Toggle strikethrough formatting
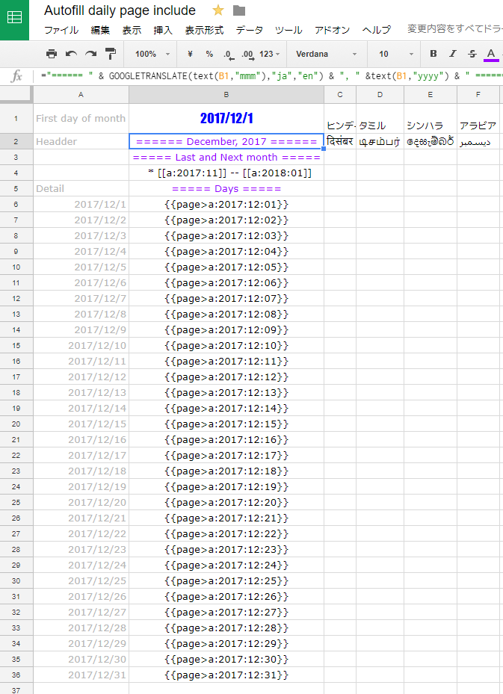The image size is (503, 694). [x=472, y=54]
